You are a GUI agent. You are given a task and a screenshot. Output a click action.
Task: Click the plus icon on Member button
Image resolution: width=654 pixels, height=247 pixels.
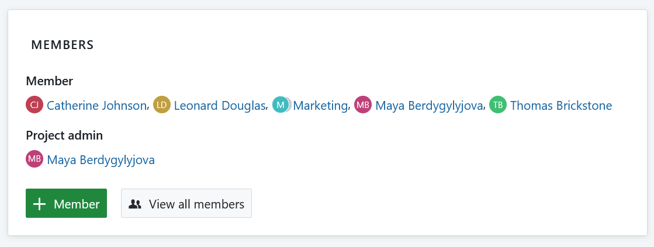[40, 204]
